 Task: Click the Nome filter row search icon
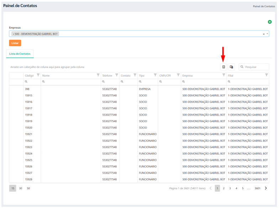pos(43,82)
